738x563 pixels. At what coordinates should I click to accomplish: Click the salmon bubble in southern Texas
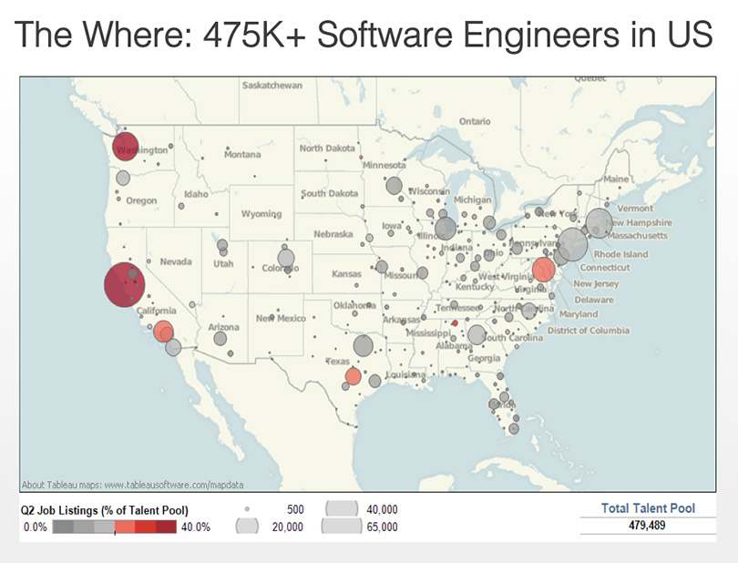353,376
